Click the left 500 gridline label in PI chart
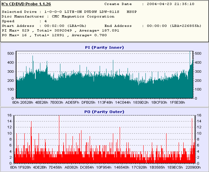Image resolution: width=209 pixels, height=172 pixels. coord(11,53)
